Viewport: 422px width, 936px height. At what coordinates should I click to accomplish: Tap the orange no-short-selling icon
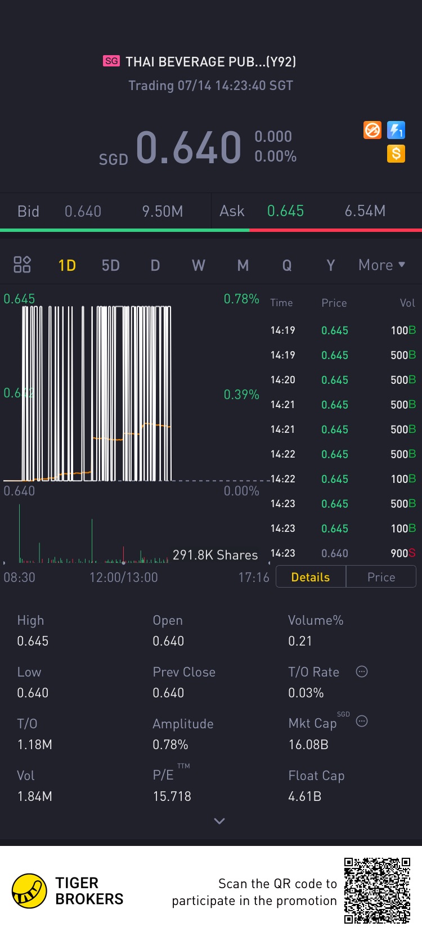point(372,131)
